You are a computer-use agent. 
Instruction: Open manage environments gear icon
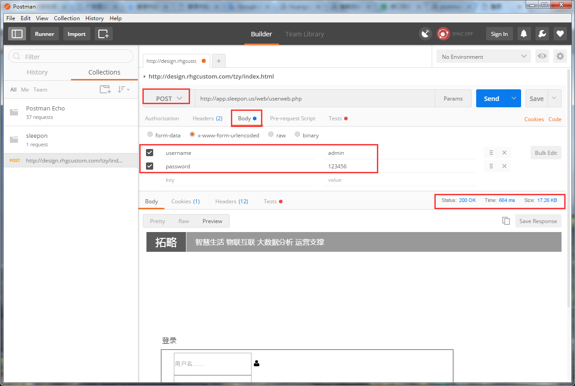[x=560, y=56]
